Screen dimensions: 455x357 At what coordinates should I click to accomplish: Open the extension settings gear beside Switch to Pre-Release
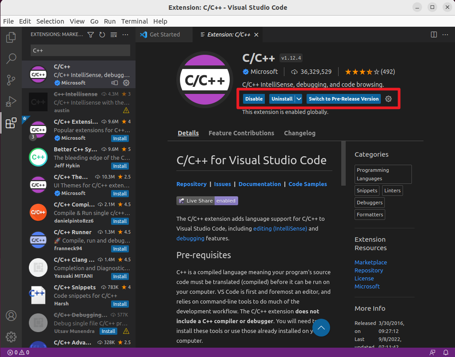(388, 99)
